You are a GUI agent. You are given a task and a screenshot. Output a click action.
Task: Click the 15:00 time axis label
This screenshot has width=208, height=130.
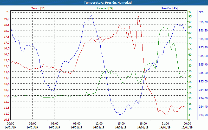click(x=121, y=124)
